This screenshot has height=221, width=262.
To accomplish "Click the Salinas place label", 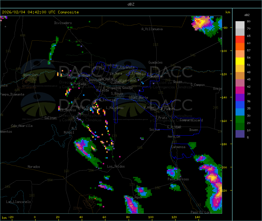I will [x=50, y=118].
